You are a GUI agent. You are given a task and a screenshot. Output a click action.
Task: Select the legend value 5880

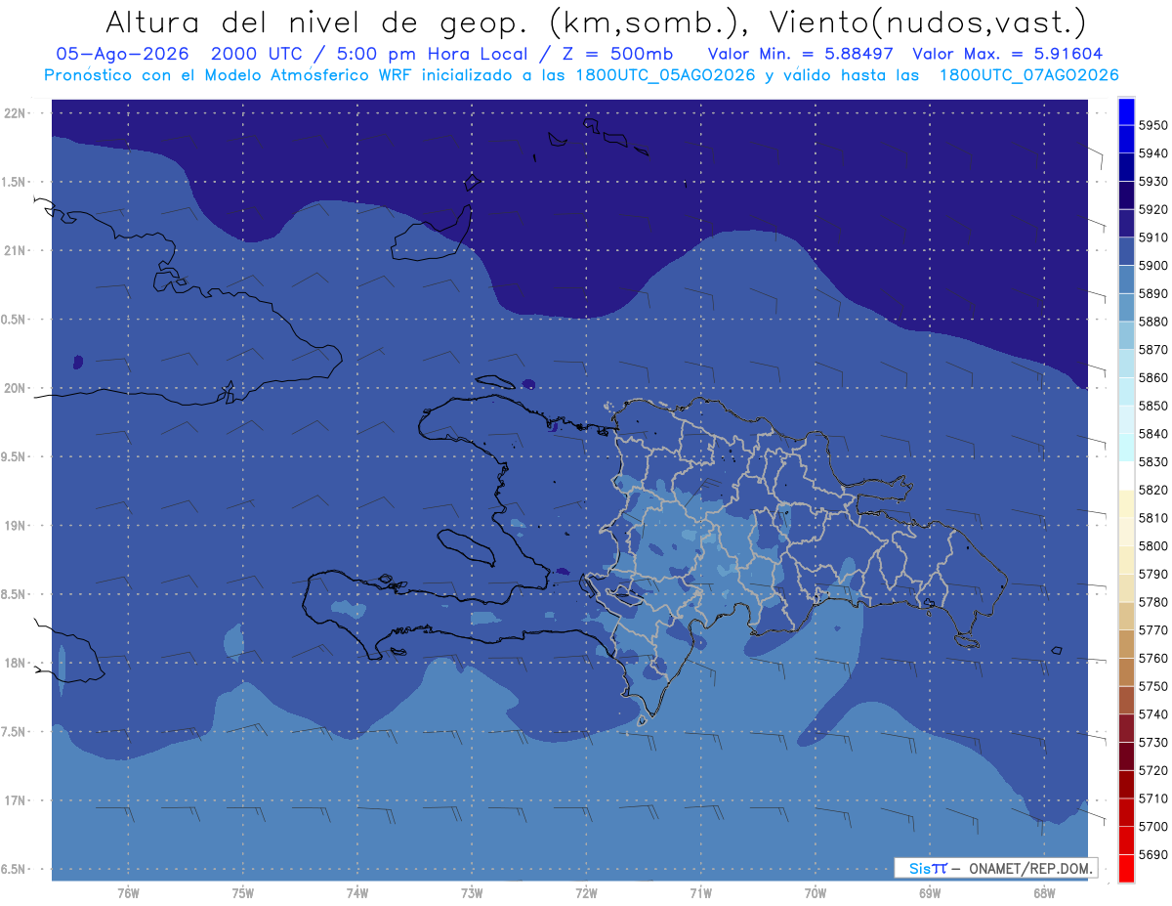click(x=1152, y=322)
